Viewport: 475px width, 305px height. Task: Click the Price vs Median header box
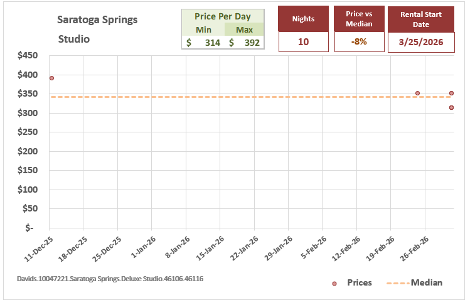(x=359, y=19)
